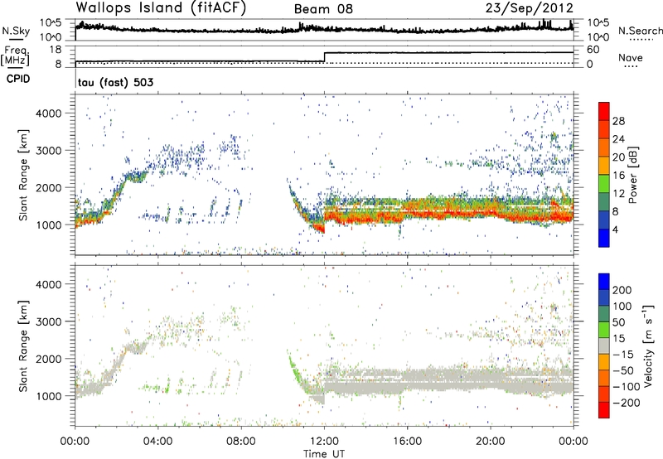The height and width of the screenshot is (459, 663).
Task: Pick the gray segment of velocity colorbar
Action: (604, 346)
